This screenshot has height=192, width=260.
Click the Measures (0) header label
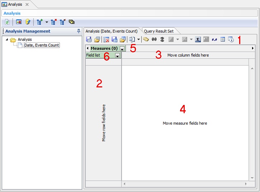point(104,48)
